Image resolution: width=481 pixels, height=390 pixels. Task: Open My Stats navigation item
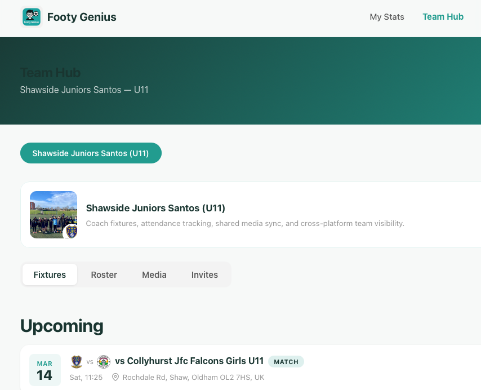(387, 17)
